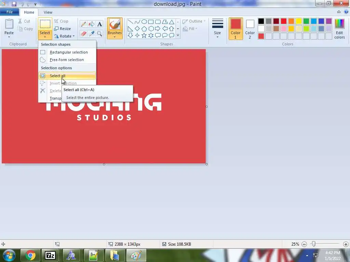Open the Size dropdown
The image size is (350, 262).
click(217, 29)
